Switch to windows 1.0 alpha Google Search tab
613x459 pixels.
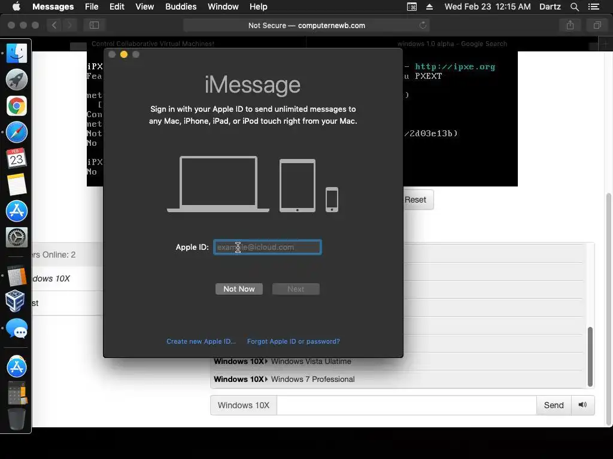tap(452, 44)
